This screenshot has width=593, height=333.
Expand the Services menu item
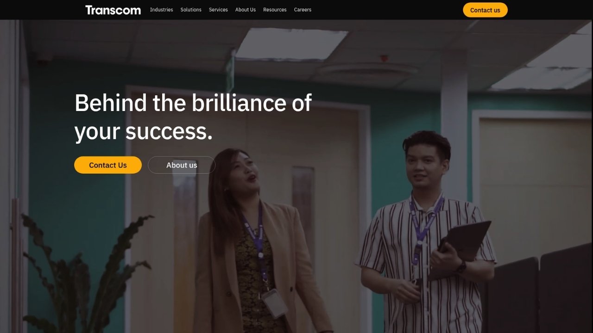click(218, 10)
